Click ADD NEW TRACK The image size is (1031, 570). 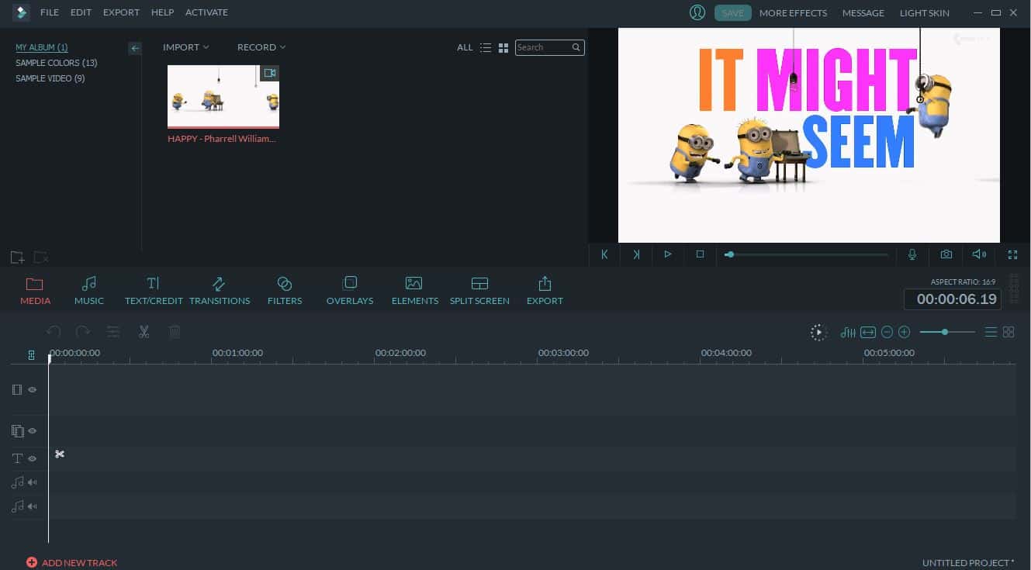[x=71, y=563]
